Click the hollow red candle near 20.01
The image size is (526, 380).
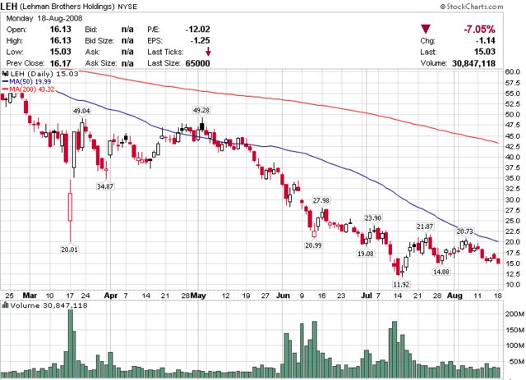(70, 207)
